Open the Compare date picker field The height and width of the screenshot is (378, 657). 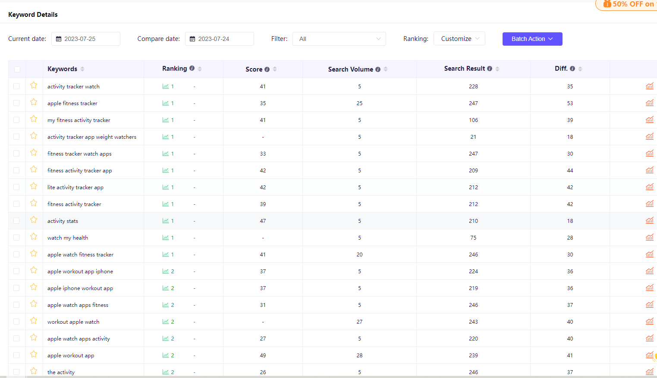(220, 39)
